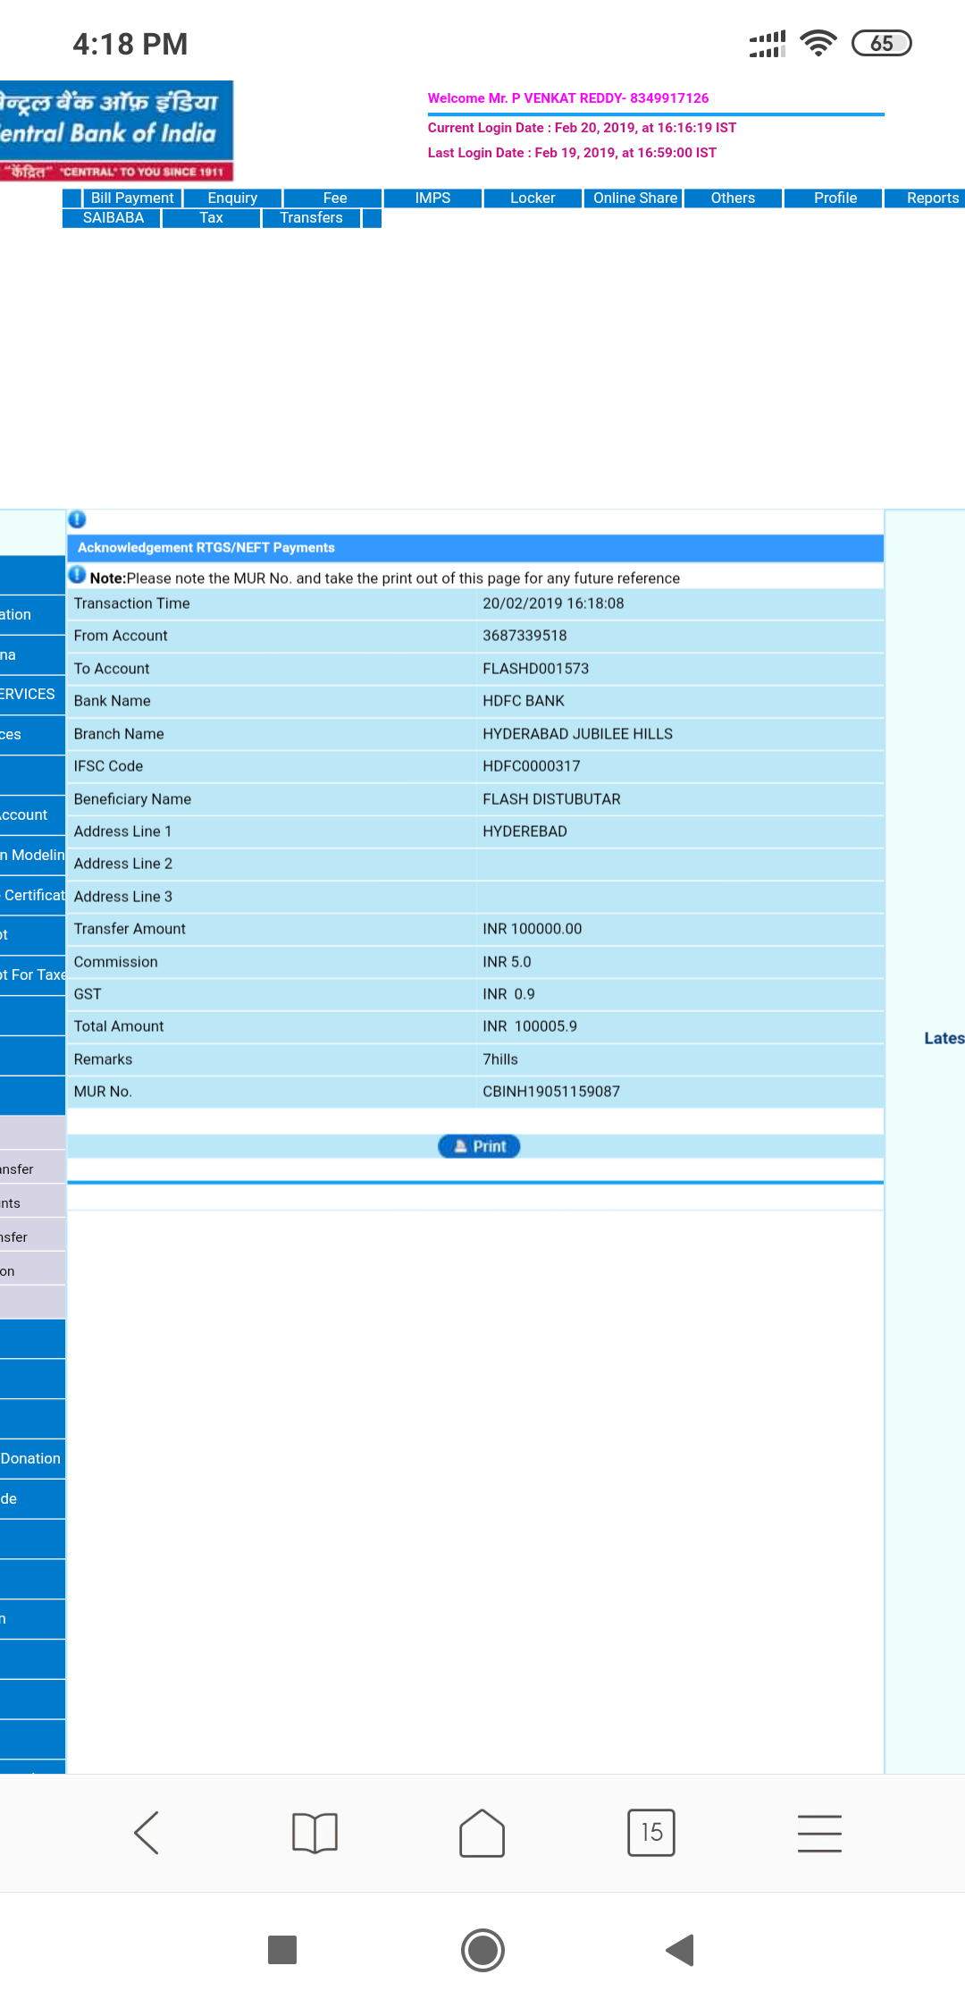Screen dimensions: 965x2008
Task: Tap the battery indicator showing 65
Action: (x=882, y=43)
